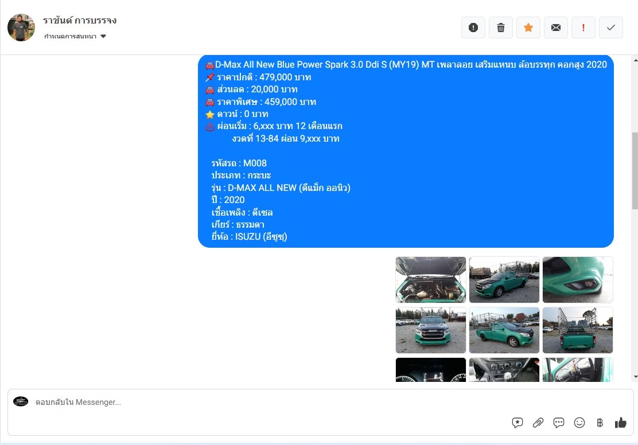
Task: Click the text 'รุ่น : D-MAX ALL NEW'
Action: click(254, 188)
